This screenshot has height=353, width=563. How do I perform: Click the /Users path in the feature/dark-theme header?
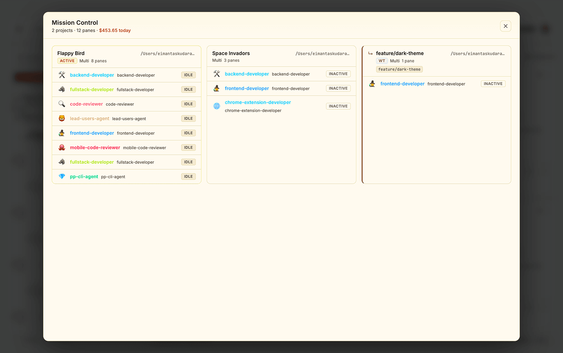pyautogui.click(x=478, y=54)
